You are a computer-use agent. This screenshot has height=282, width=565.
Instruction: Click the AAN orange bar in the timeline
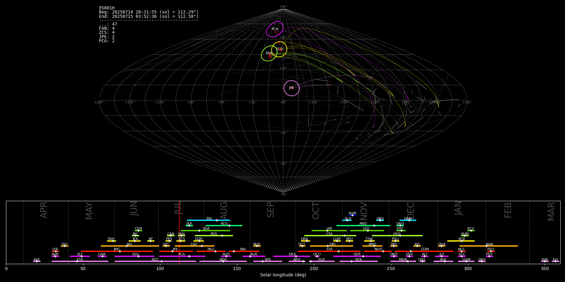pyautogui.click(x=489, y=246)
